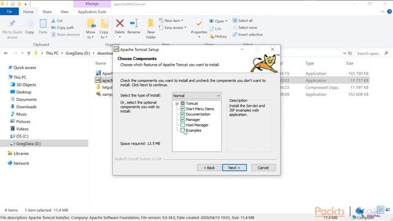Uncheck Documentation component checkbox

pos(182,114)
